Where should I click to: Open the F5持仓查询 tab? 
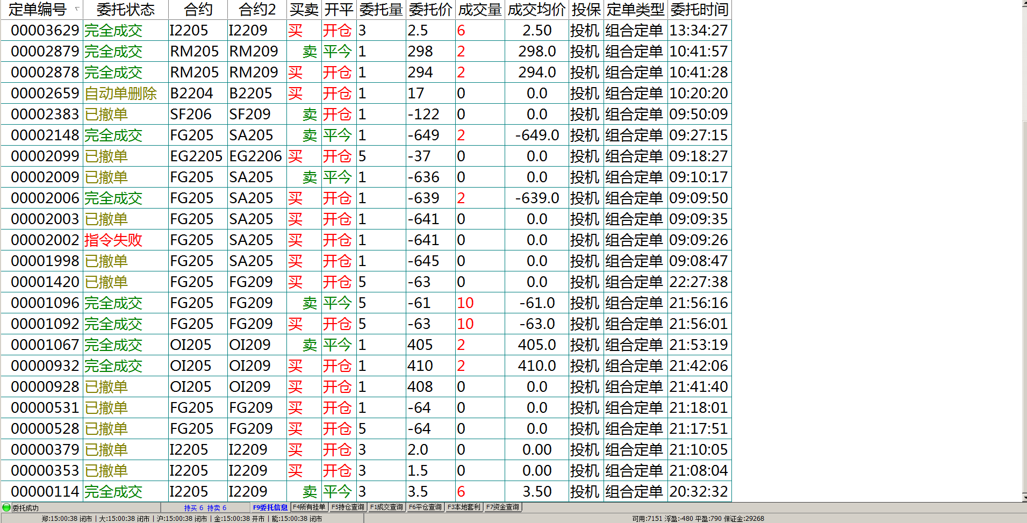click(348, 507)
